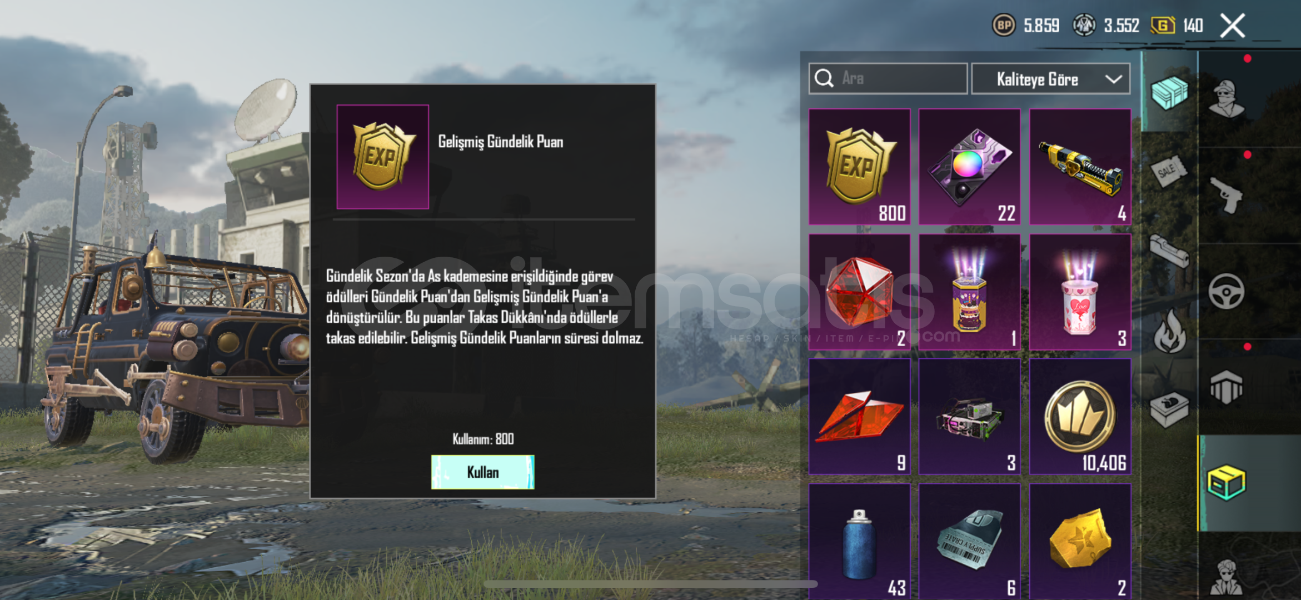
Task: Open the parachute backpack category icon
Action: (1227, 387)
